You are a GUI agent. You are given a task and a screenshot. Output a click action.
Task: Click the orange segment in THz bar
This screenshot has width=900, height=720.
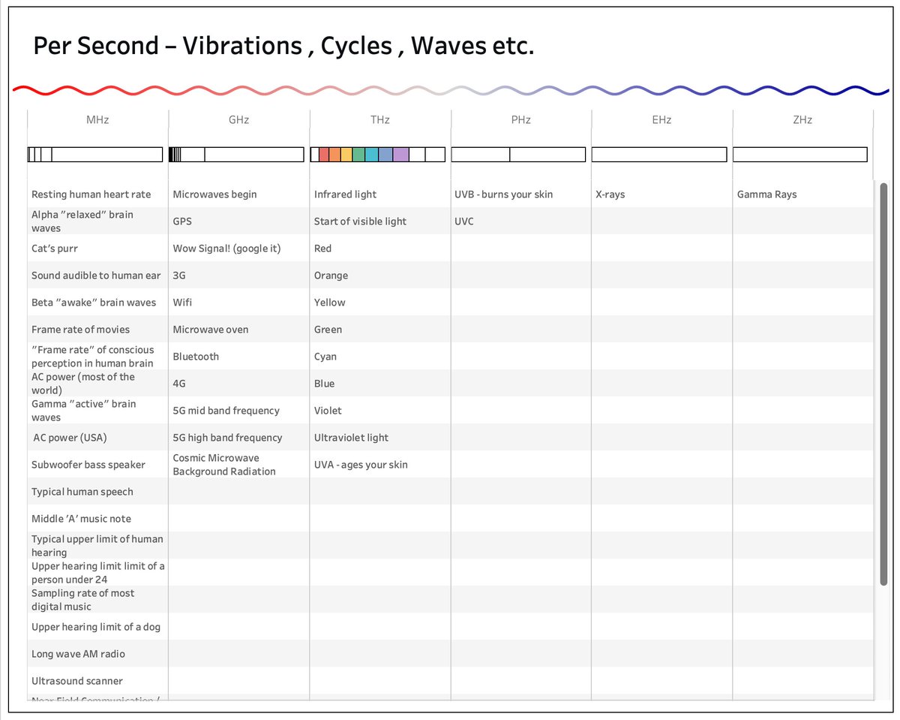(334, 155)
